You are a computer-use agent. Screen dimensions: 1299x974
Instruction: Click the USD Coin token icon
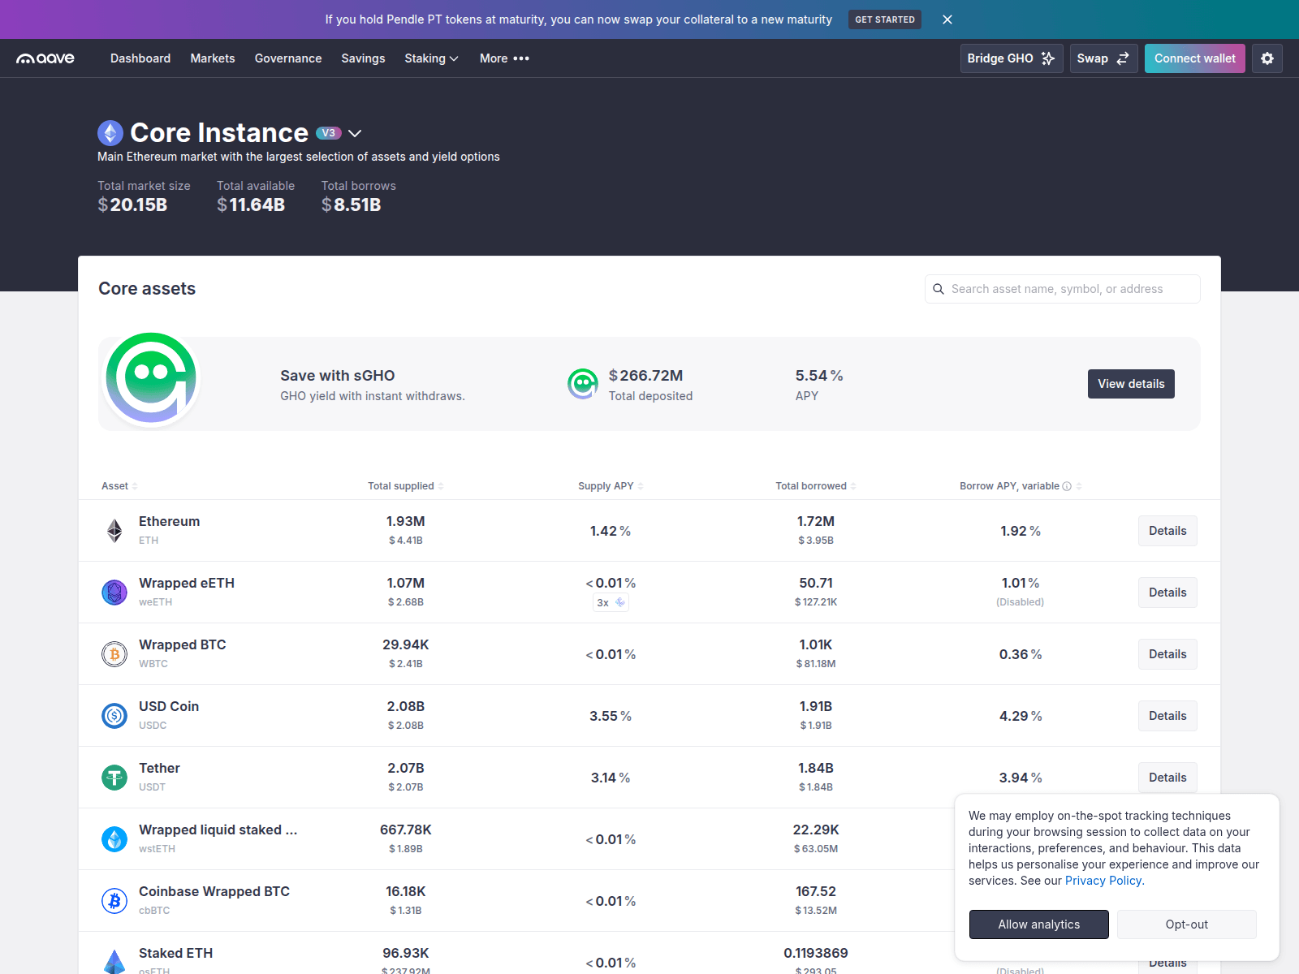click(x=114, y=716)
